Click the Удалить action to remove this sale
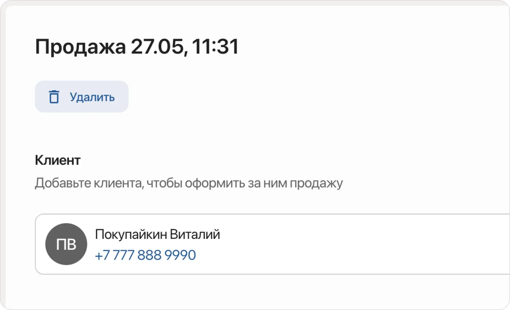The image size is (510, 310). tap(82, 97)
